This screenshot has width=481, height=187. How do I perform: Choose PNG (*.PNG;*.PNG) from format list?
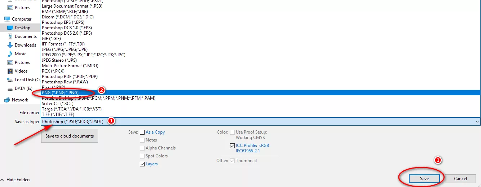[60, 93]
